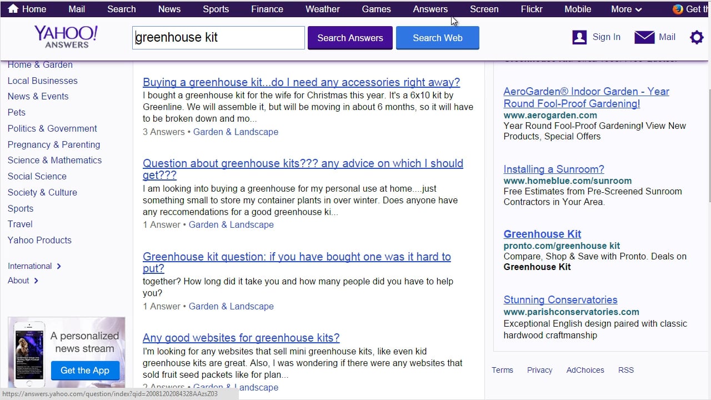Open settings gear icon
This screenshot has height=400, width=711.
pos(696,37)
